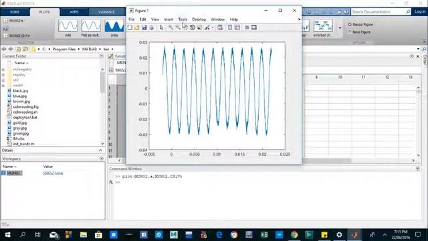
Task: Show plot tools and dock figure icon
Action: click(x=254, y=27)
